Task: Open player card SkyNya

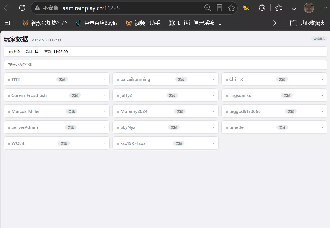Action: pyautogui.click(x=165, y=127)
